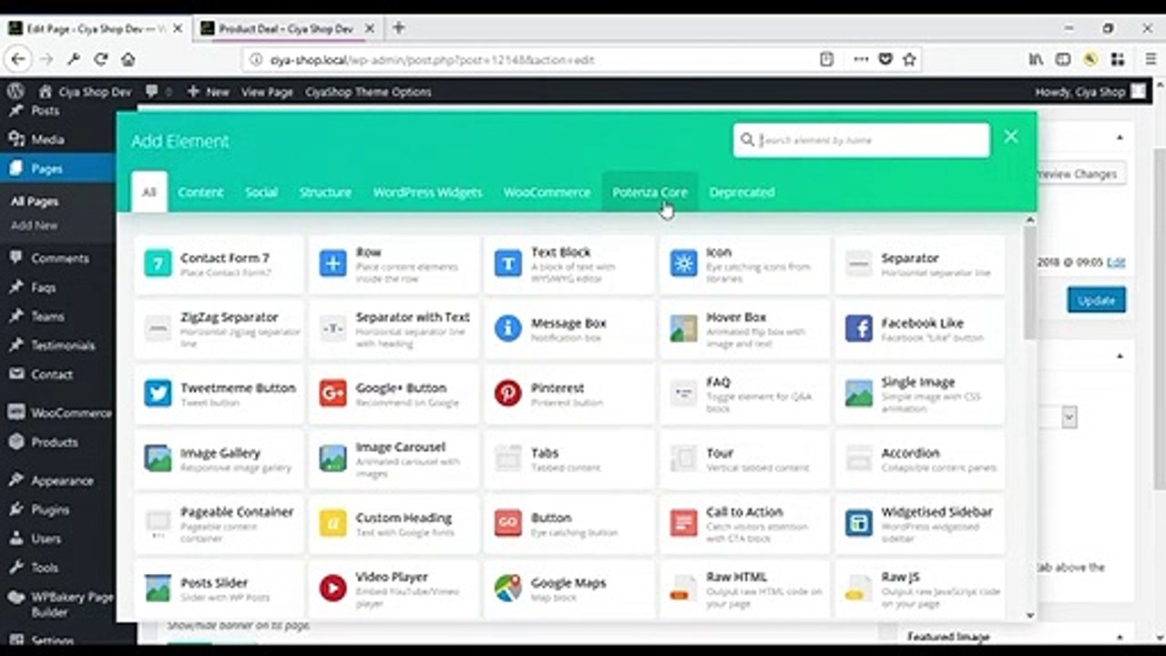This screenshot has height=656, width=1166.
Task: Add Separator with Text element
Action: 394,329
